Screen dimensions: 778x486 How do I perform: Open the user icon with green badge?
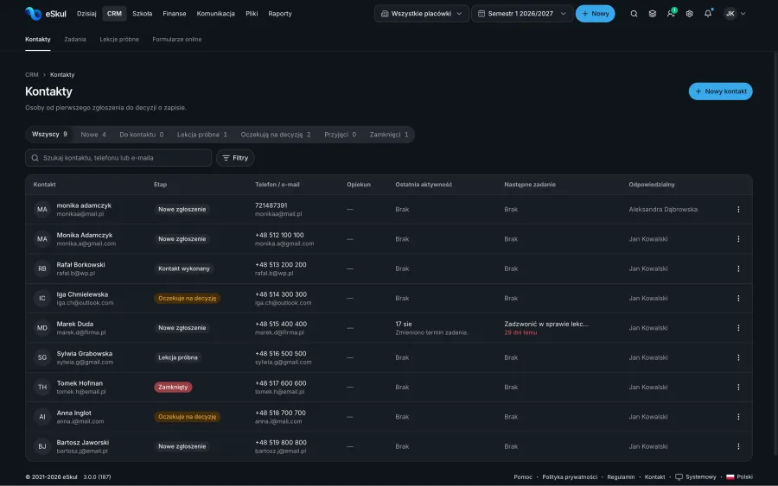[x=671, y=13]
